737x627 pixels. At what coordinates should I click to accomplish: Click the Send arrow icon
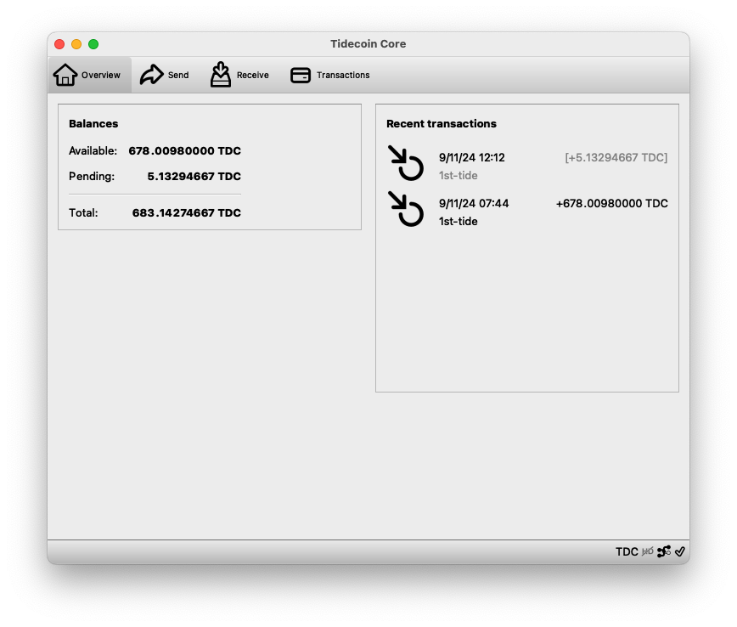click(151, 75)
